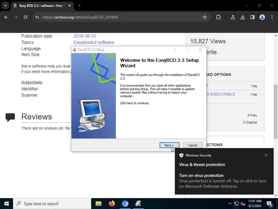Close the EasyBCD 2.3 Setup dialog
278x209 pixels.
pos(200,50)
